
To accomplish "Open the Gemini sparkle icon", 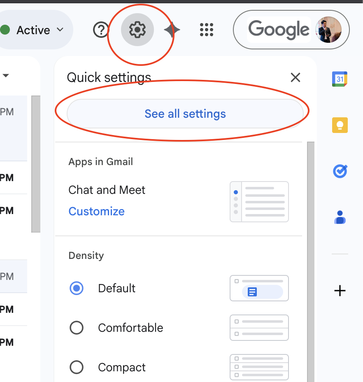I will point(172,30).
